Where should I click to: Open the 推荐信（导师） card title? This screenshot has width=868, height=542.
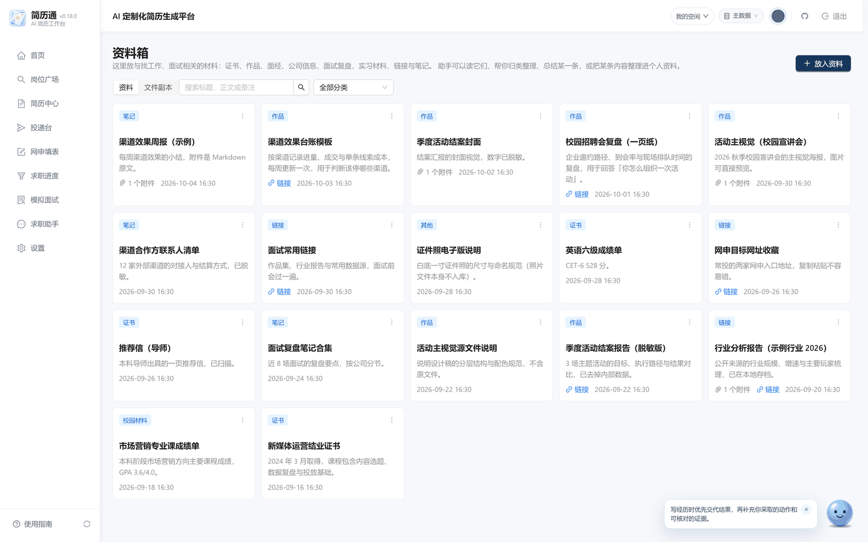145,348
